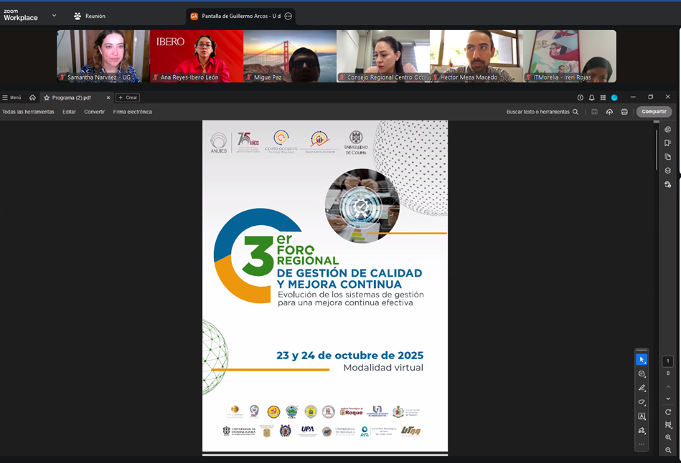Open the Menú hamburger menu
681x463 pixels.
point(11,97)
